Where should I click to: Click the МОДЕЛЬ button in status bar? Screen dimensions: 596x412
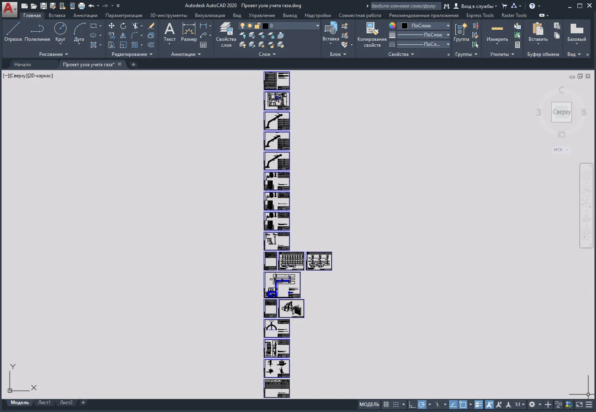[369, 404]
